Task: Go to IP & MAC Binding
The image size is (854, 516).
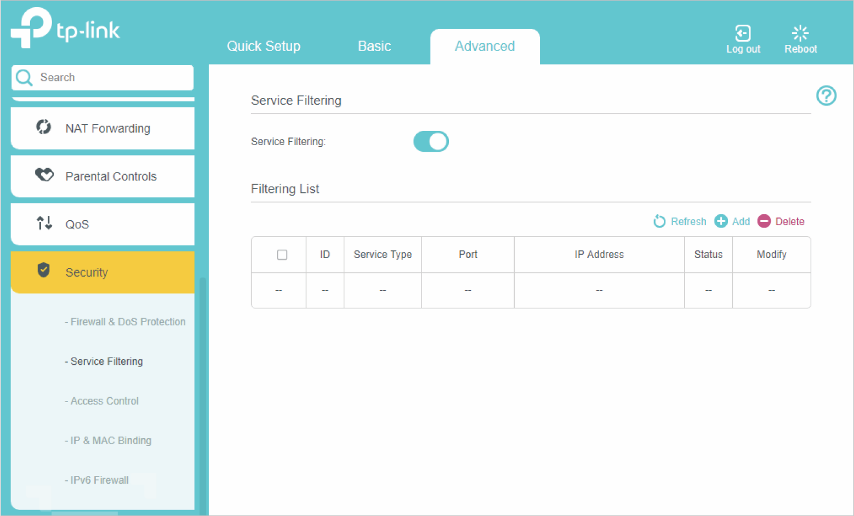Action: [x=110, y=440]
